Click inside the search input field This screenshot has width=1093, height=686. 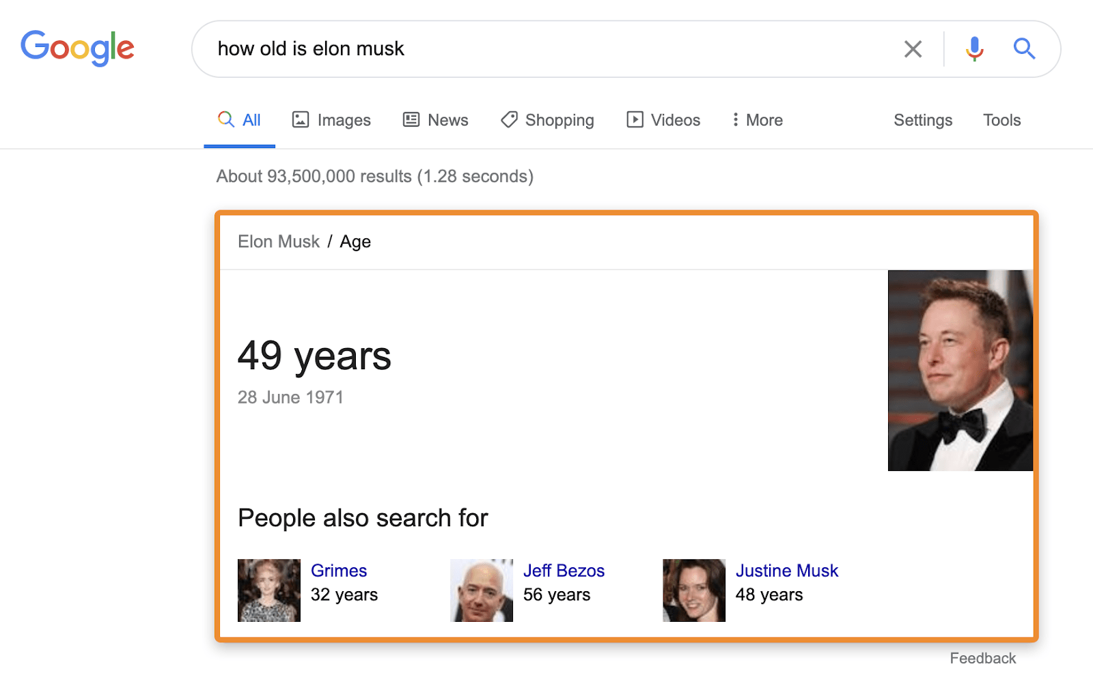(x=478, y=48)
